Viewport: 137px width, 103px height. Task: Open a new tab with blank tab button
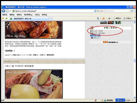click(51, 19)
